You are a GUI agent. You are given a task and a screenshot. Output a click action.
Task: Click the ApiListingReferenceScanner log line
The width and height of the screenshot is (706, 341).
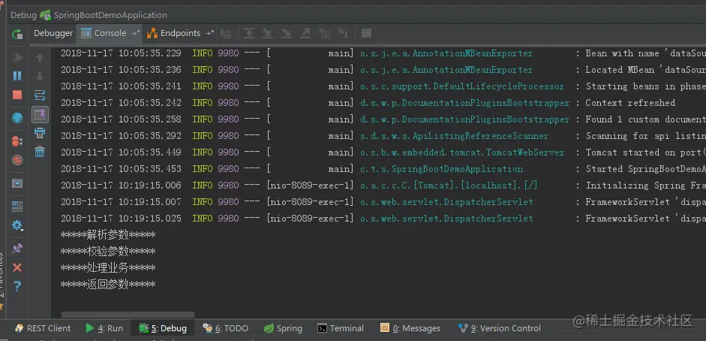coord(383,136)
